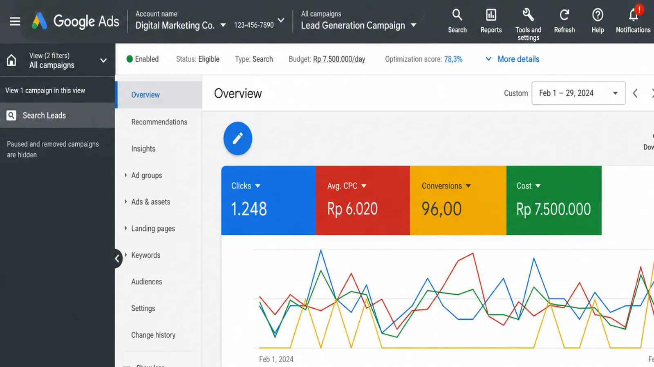Image resolution: width=654 pixels, height=367 pixels.
Task: Open the Feb 1 – 29, 2024 date picker
Action: click(578, 93)
